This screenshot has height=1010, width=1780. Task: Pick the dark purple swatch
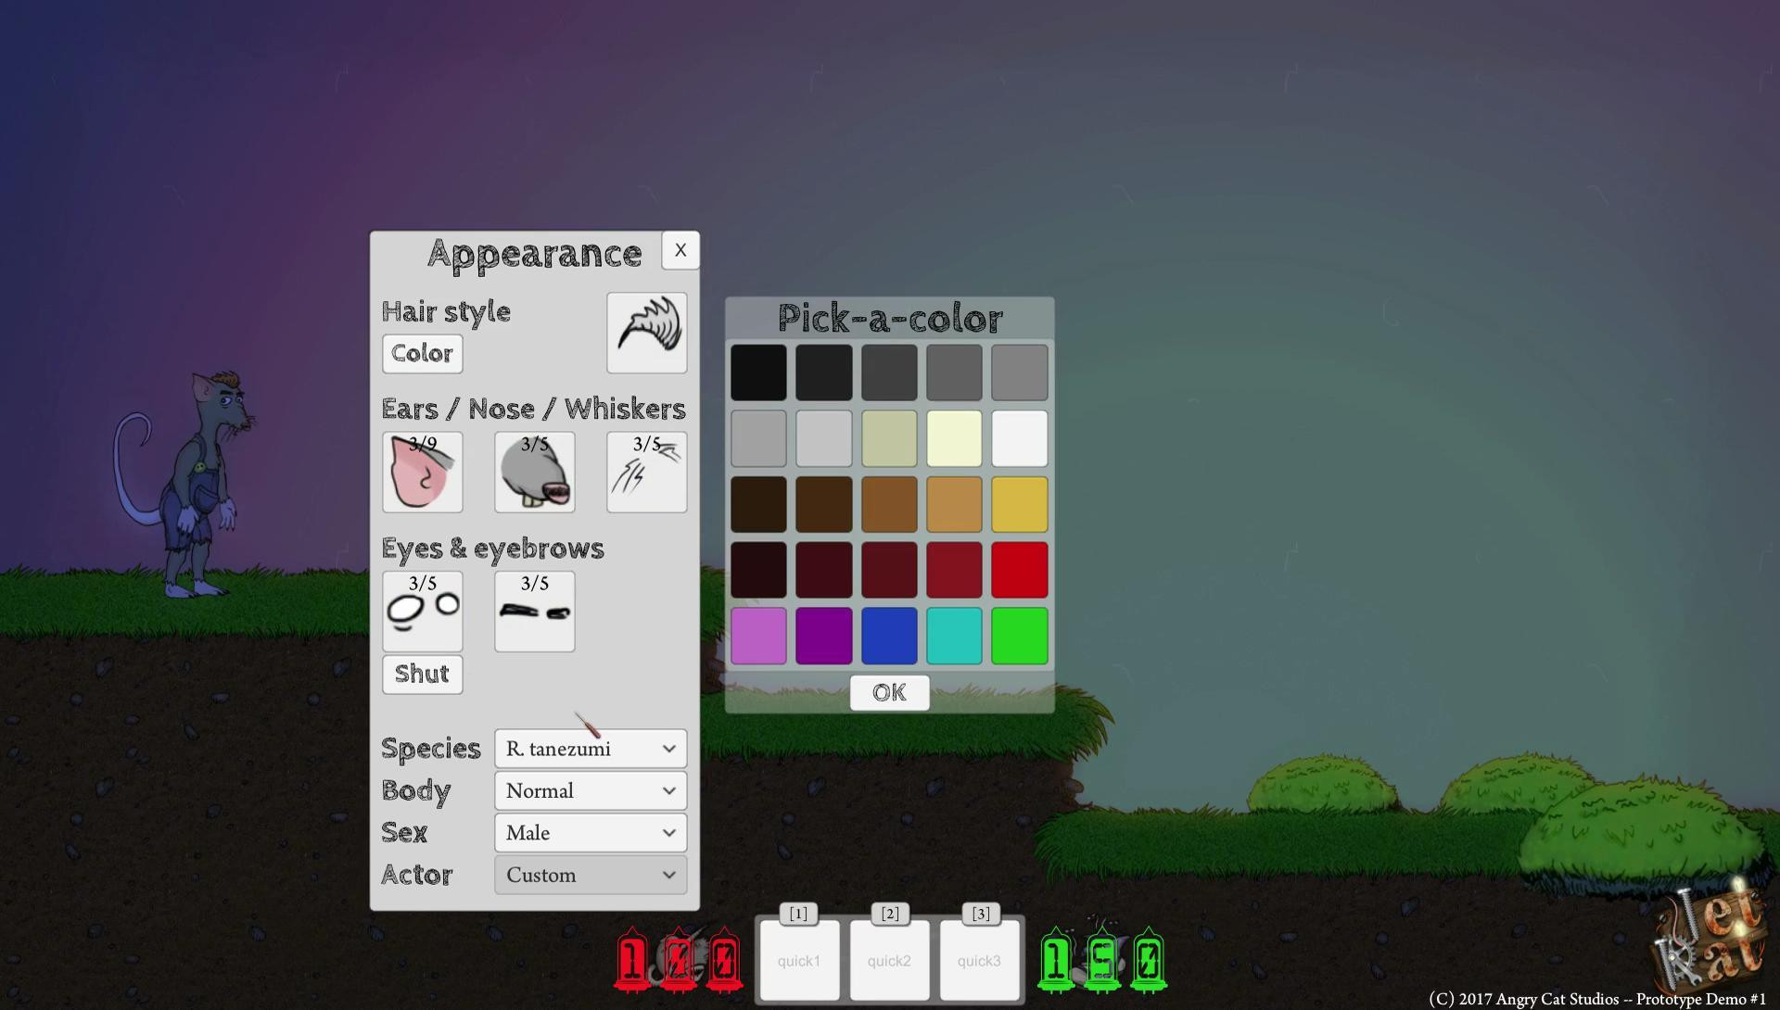tap(823, 636)
